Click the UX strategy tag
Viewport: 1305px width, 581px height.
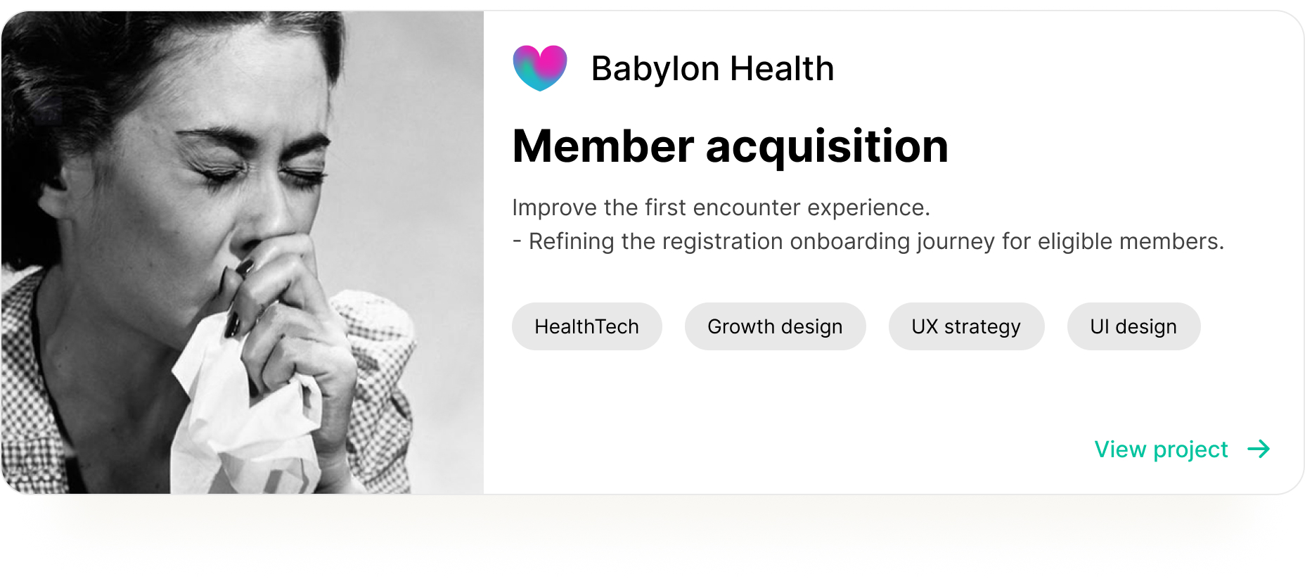tap(966, 326)
